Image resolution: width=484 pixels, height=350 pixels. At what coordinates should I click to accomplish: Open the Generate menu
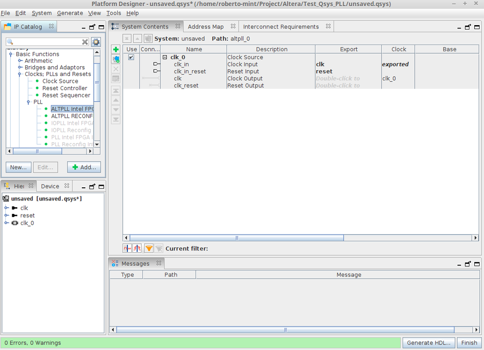pos(70,13)
